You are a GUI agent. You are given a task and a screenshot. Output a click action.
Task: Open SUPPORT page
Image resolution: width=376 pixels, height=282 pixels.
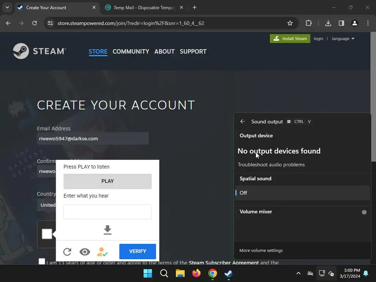coord(193,51)
